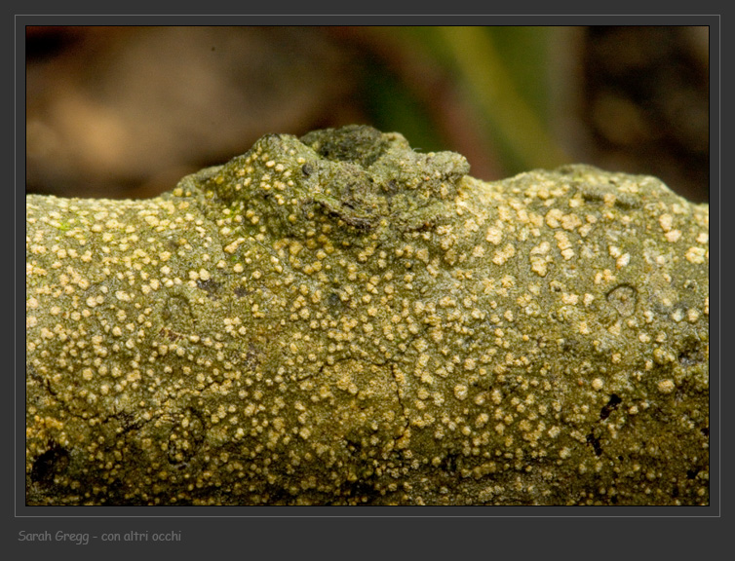This screenshot has height=561, width=735.
Task: Click the words 'con altri occhi' in caption
Action: click(141, 536)
